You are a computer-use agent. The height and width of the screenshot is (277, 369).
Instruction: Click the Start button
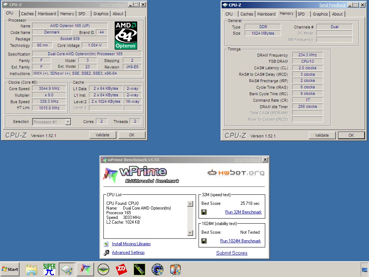click(10, 269)
